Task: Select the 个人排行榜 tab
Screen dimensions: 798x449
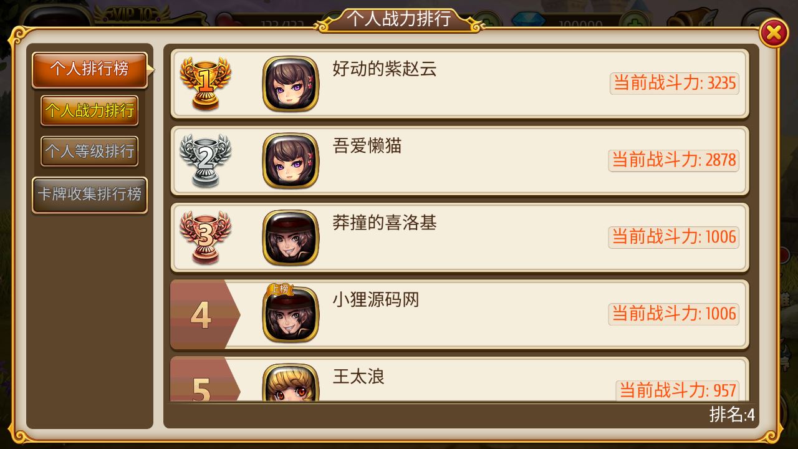Action: pos(90,69)
